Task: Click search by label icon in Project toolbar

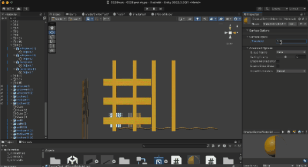Action: click(219, 146)
